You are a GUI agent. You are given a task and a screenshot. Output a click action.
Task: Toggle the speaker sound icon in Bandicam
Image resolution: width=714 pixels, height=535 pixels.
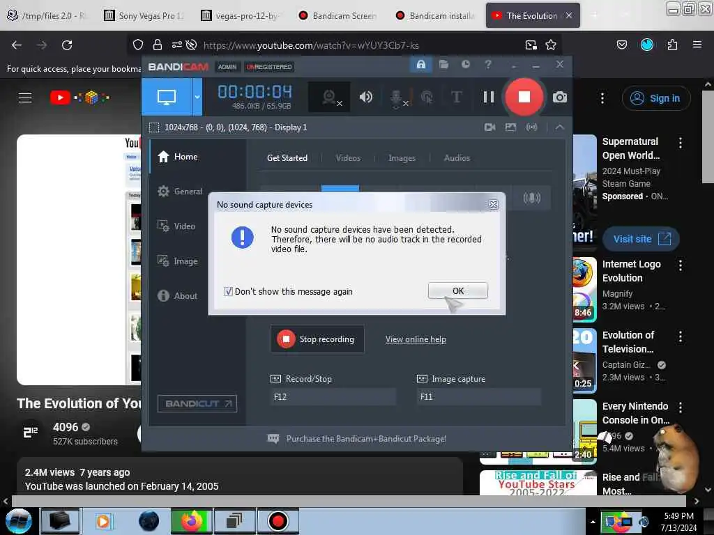coord(365,97)
